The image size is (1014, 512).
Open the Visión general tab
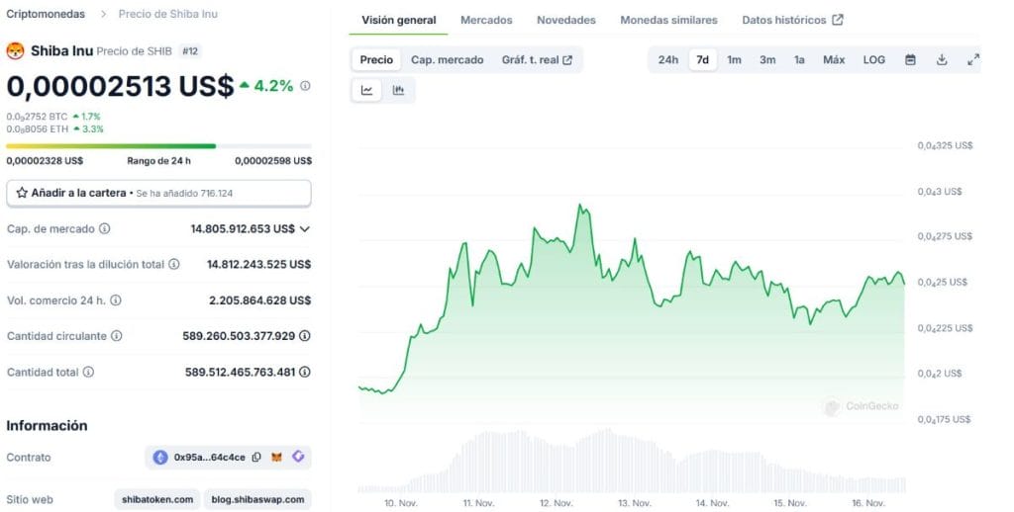(x=399, y=20)
